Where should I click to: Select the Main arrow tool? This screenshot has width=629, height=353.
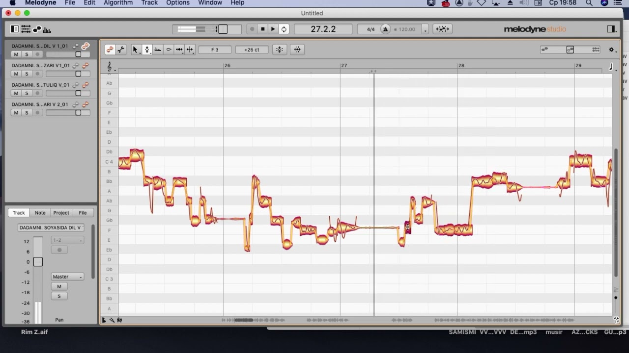coord(135,50)
